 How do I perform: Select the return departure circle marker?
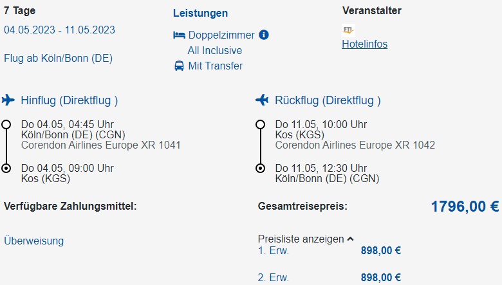(x=260, y=124)
